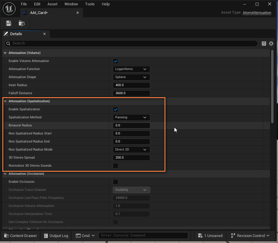Open the Help menu
This screenshot has width=278, height=243.
(106, 4)
